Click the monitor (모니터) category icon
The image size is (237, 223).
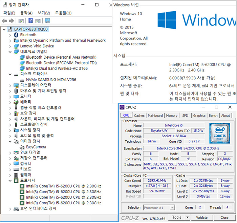[x=16, y=97]
